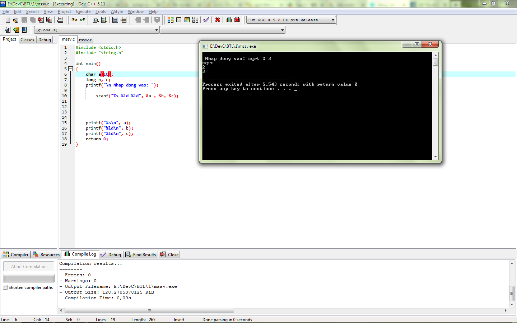Click the Open file toolbar icon
The height and width of the screenshot is (323, 517).
pos(16,20)
